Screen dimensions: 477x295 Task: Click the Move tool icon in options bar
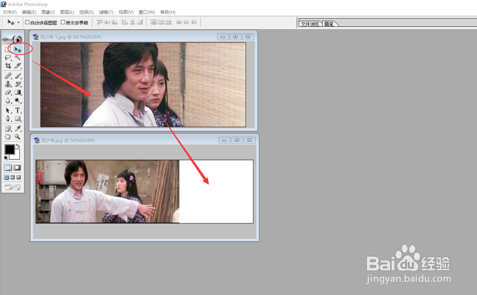coord(11,23)
